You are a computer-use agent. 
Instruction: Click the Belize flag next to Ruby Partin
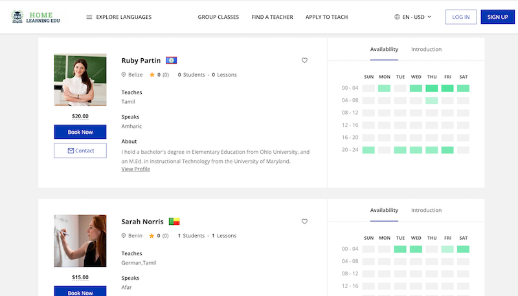point(172,60)
